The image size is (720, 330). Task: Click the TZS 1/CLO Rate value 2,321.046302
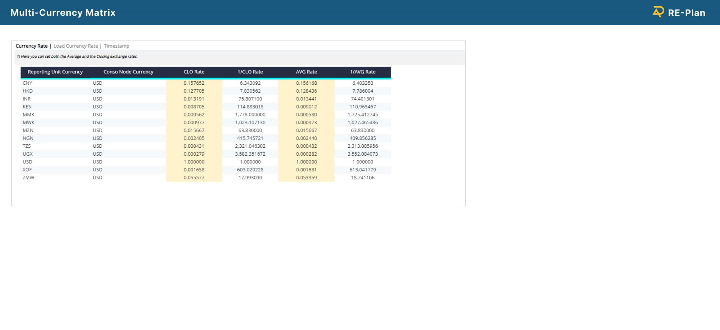(250, 146)
